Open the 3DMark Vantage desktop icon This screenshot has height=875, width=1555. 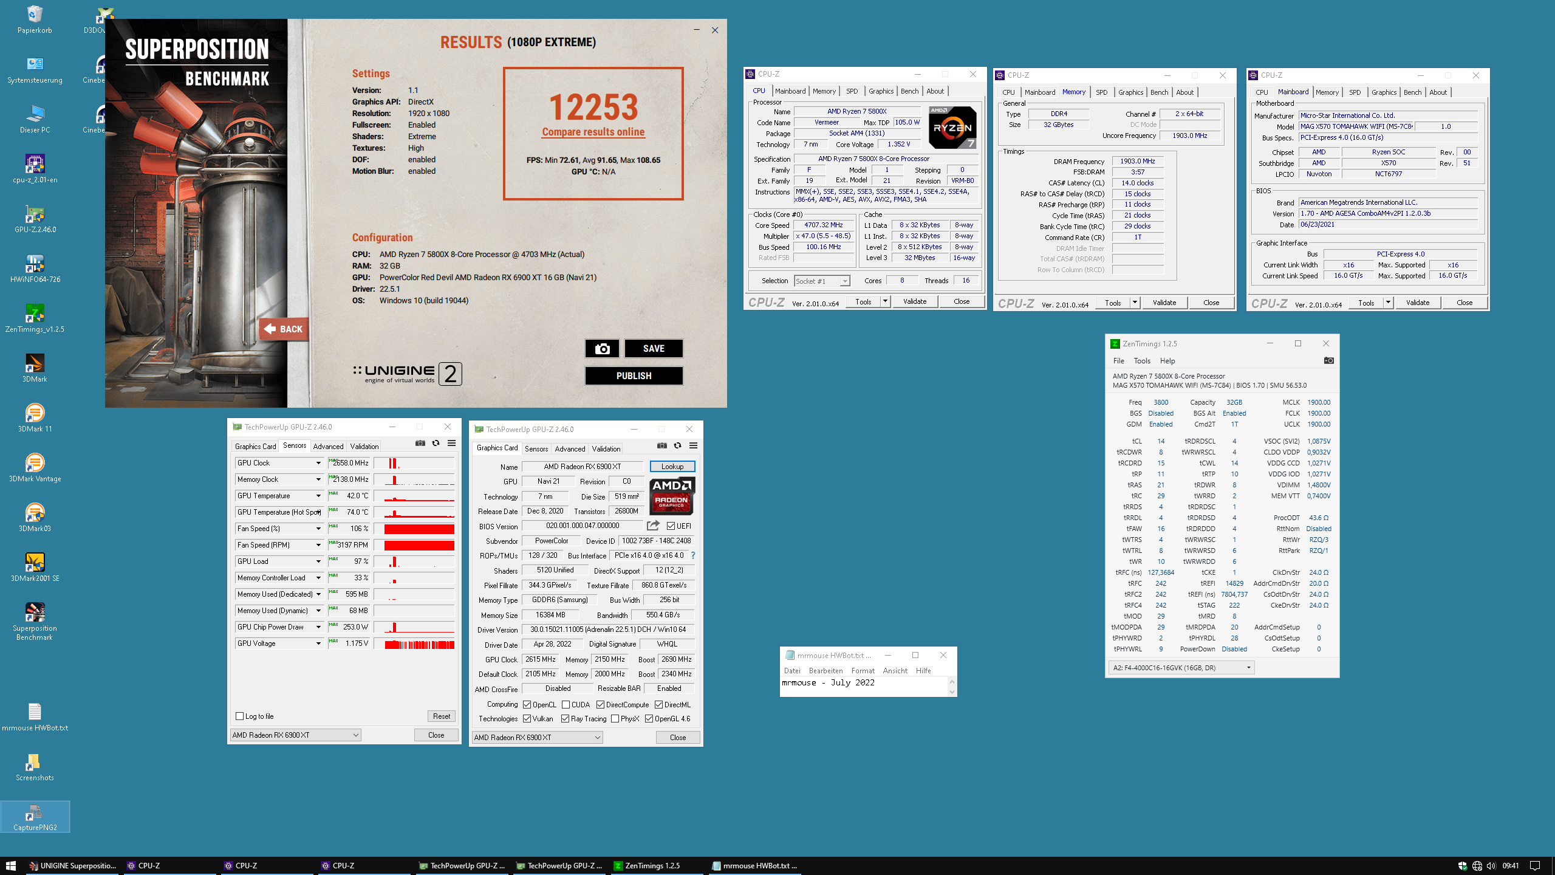(x=35, y=468)
